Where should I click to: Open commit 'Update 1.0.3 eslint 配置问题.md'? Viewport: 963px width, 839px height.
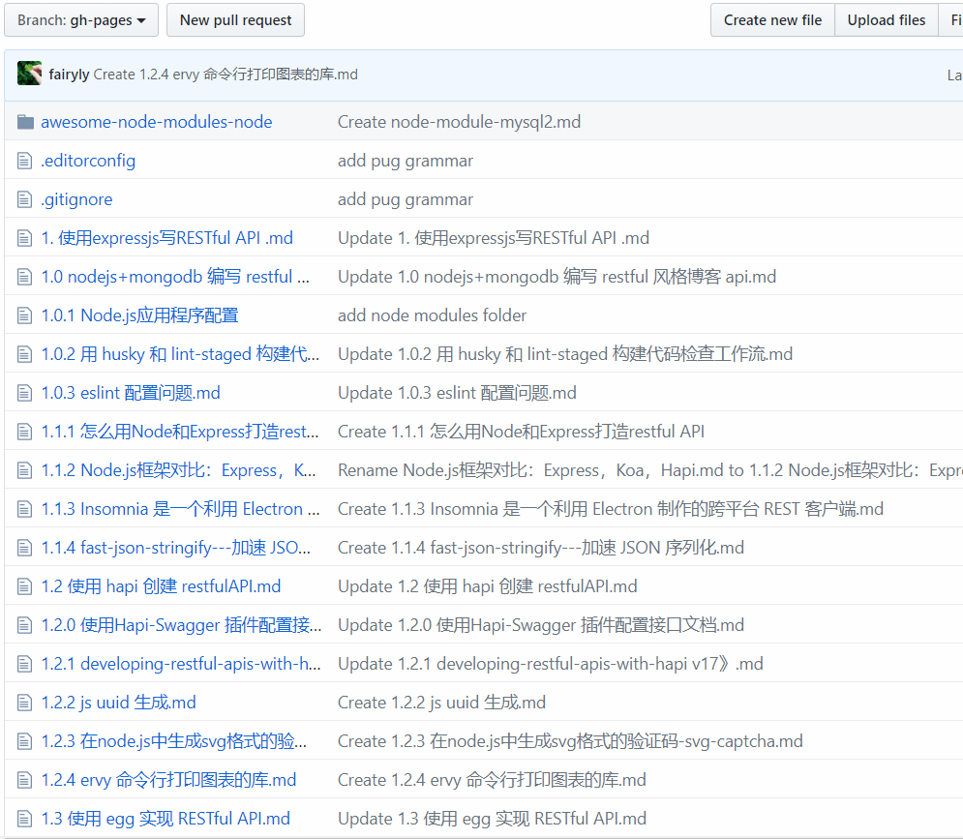[457, 393]
